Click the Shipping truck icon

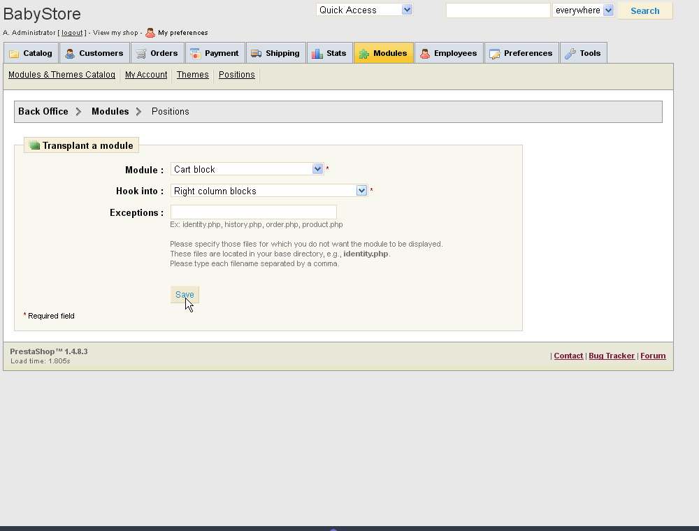[257, 54]
